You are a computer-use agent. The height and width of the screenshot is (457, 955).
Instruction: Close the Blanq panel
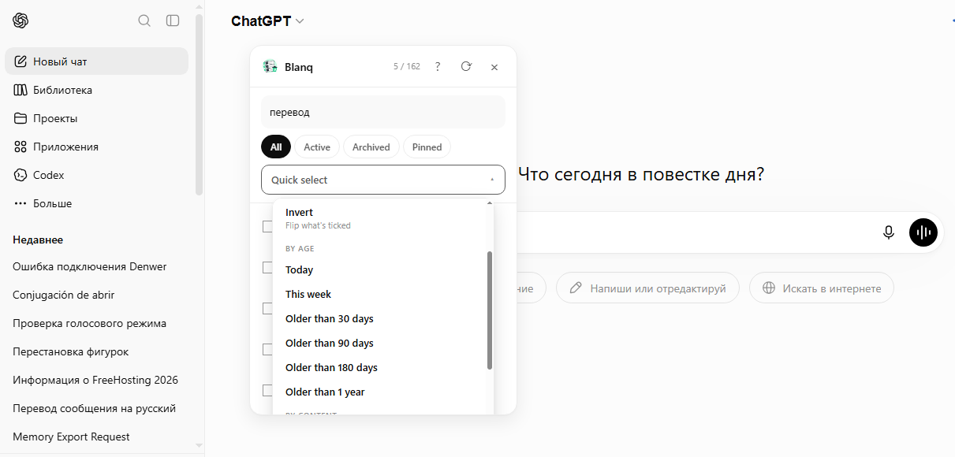point(494,67)
